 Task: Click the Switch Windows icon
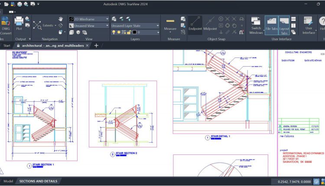coord(256,21)
